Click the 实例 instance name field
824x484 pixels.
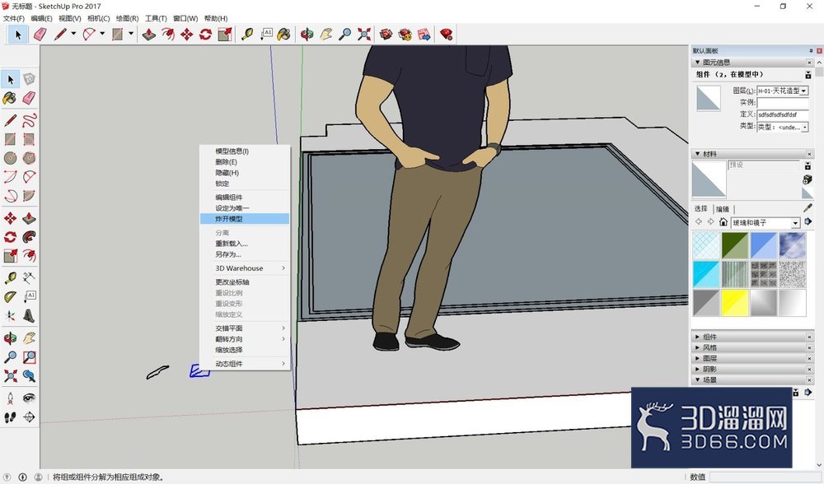click(783, 102)
